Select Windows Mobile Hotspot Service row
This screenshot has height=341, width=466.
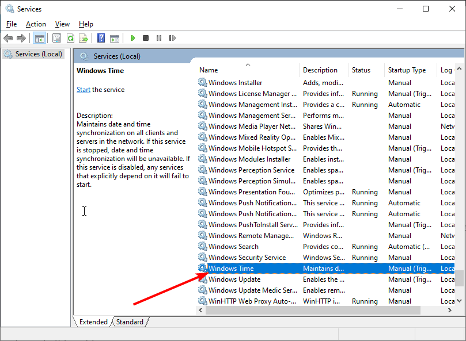326,148
